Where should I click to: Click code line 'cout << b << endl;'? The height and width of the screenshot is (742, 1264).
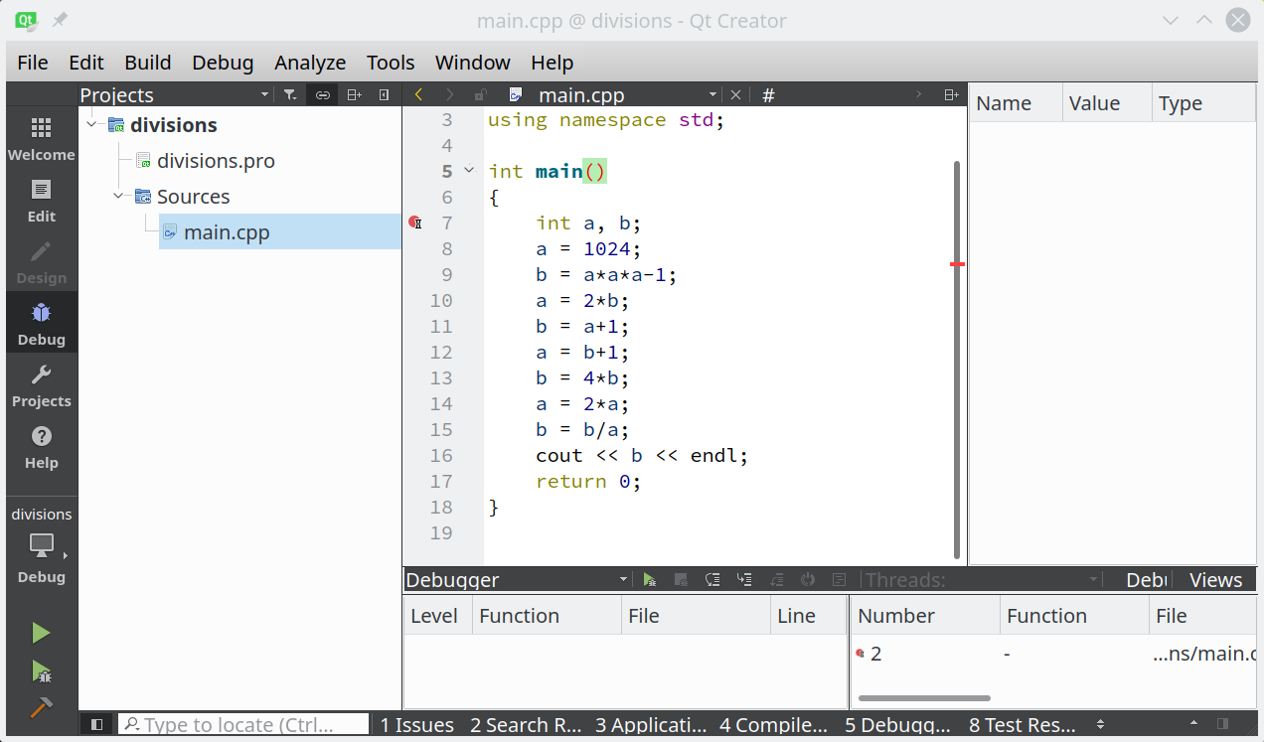pyautogui.click(x=642, y=455)
